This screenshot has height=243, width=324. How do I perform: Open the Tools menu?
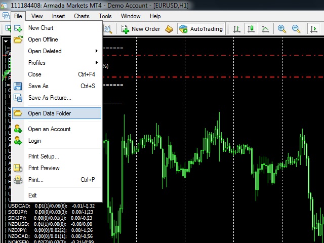coord(105,16)
